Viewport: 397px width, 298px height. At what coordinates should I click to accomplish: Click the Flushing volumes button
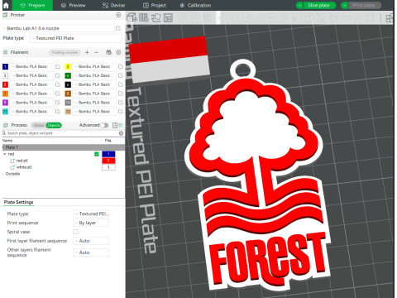click(x=65, y=52)
